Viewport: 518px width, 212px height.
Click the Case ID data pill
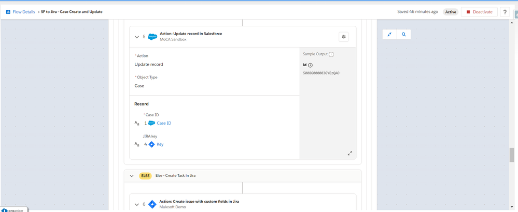point(164,123)
